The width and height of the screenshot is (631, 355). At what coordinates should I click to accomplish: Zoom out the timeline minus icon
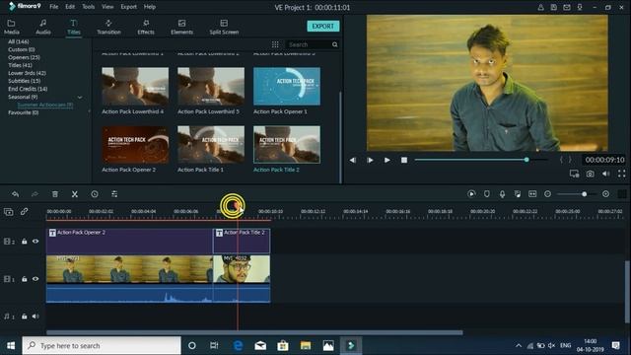pos(547,194)
